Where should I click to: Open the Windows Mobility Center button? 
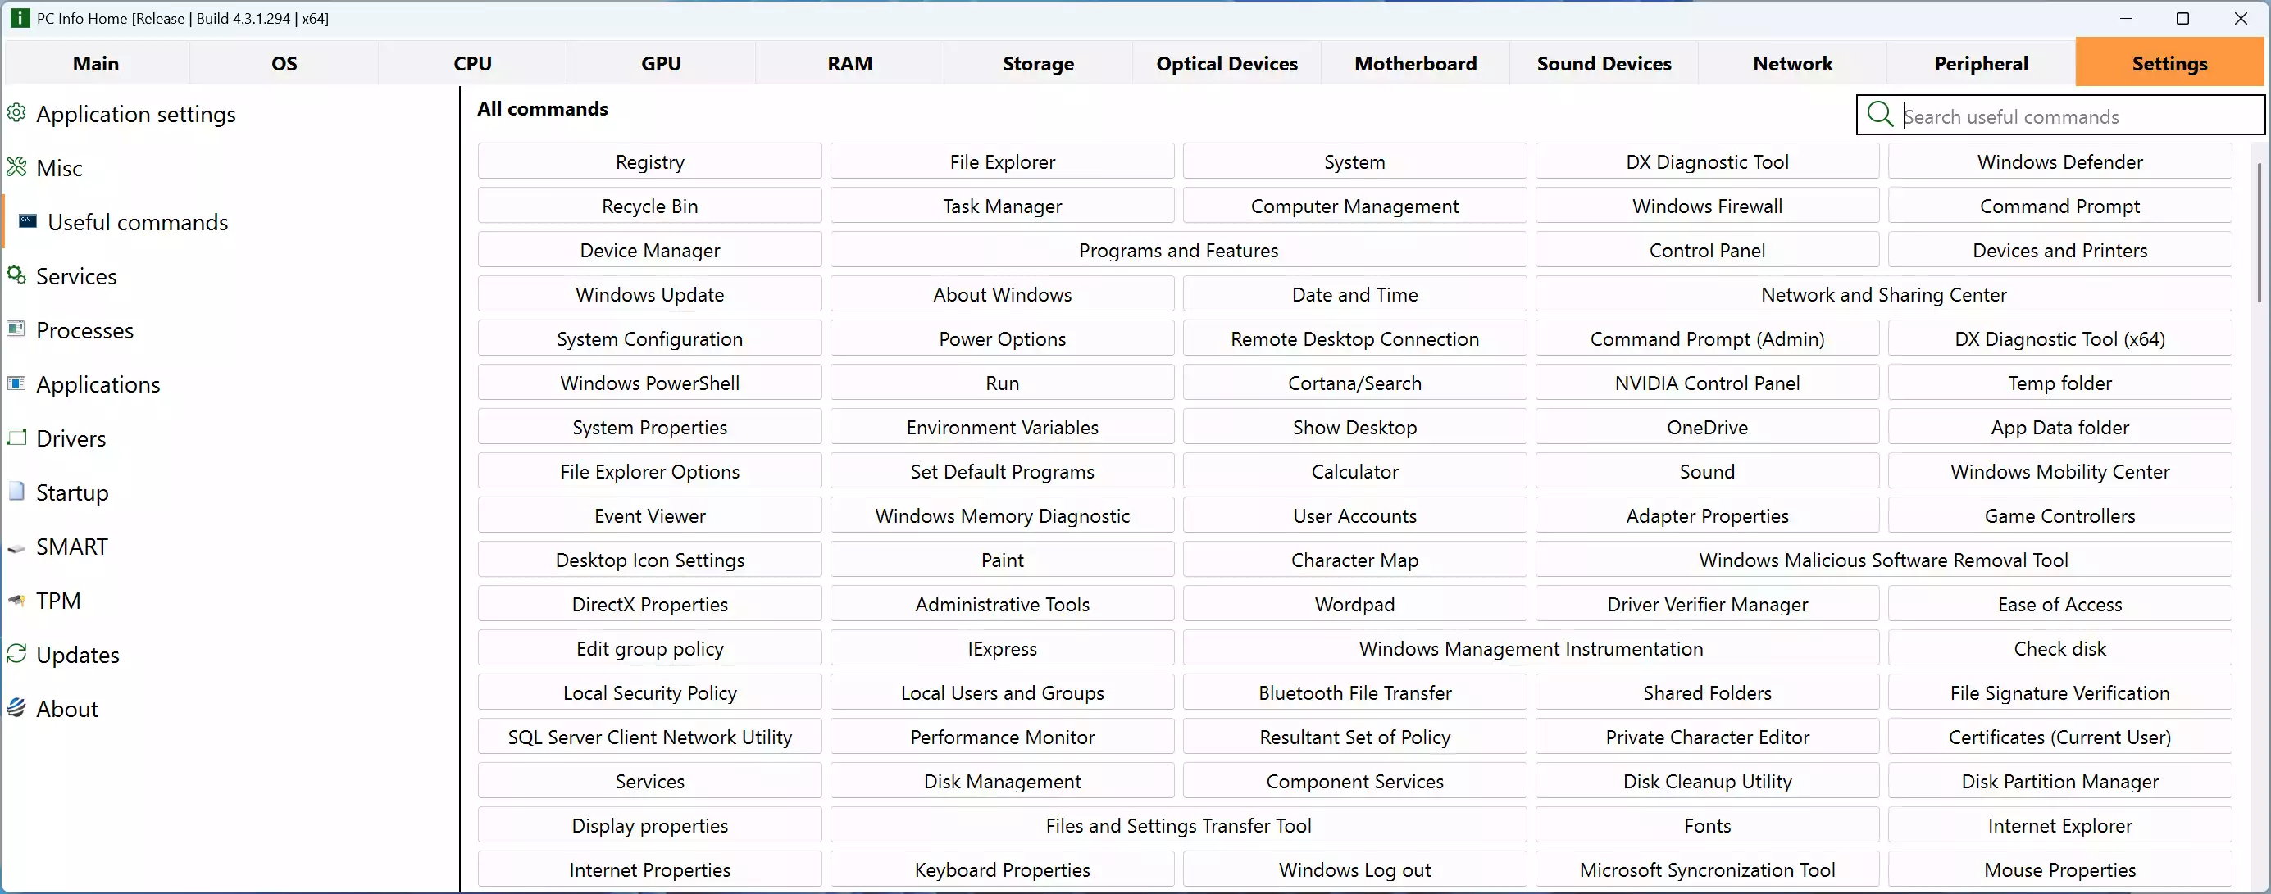pyautogui.click(x=2060, y=471)
